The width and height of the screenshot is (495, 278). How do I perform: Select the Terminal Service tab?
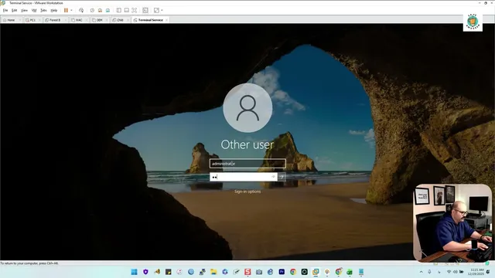pos(150,20)
